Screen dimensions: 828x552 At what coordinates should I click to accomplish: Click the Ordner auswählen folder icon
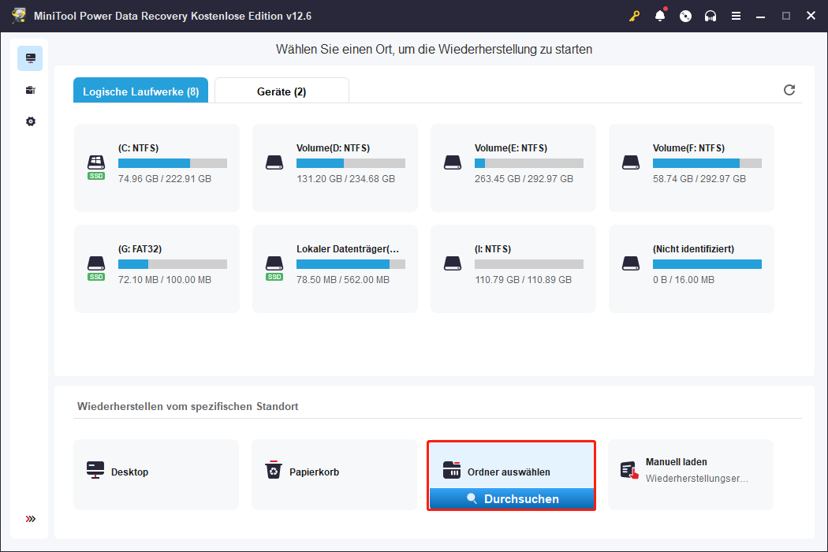point(452,470)
